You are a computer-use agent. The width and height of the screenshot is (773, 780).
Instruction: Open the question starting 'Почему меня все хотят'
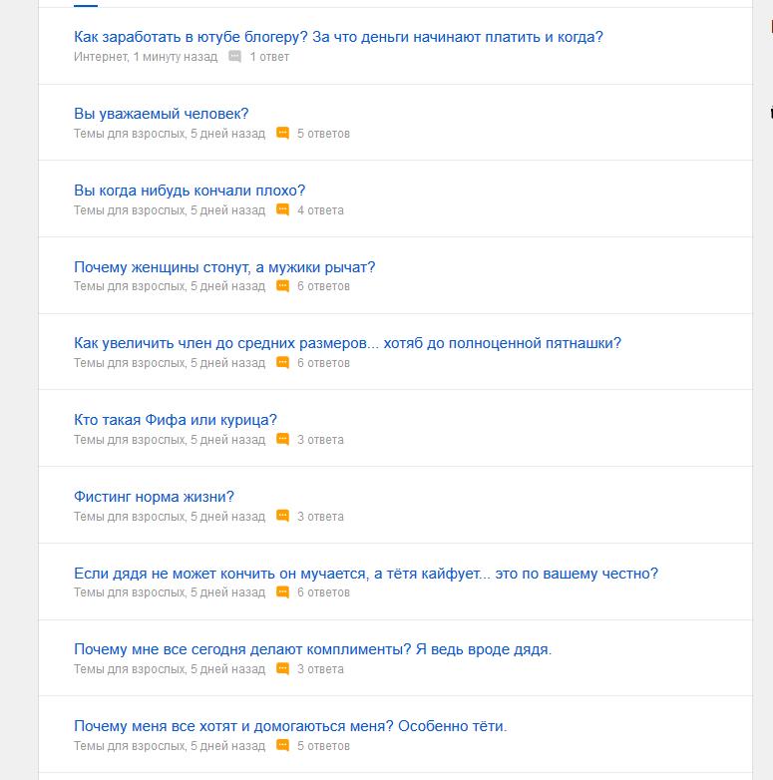[290, 726]
